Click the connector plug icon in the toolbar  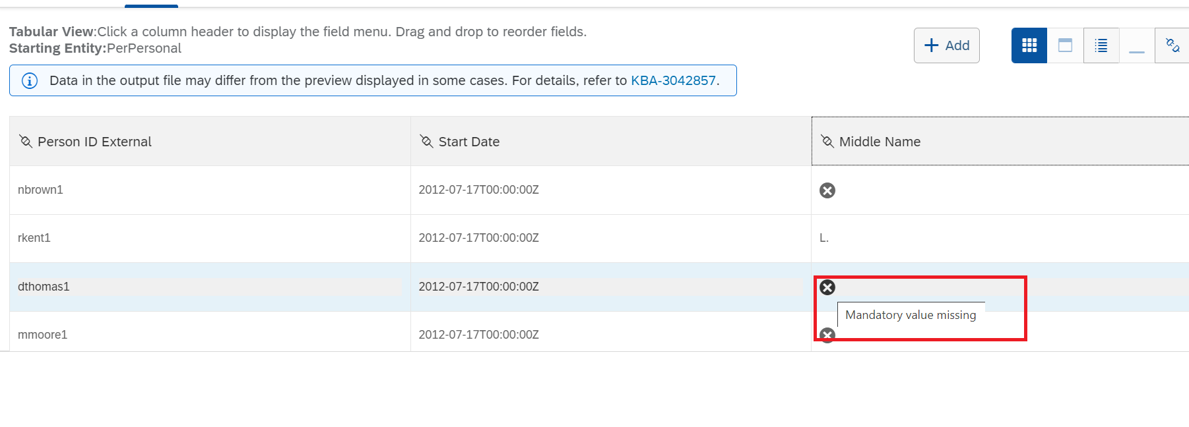(1173, 45)
